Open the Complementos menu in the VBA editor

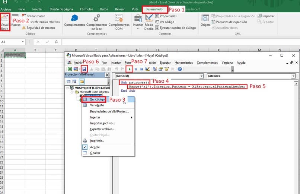[207, 63]
